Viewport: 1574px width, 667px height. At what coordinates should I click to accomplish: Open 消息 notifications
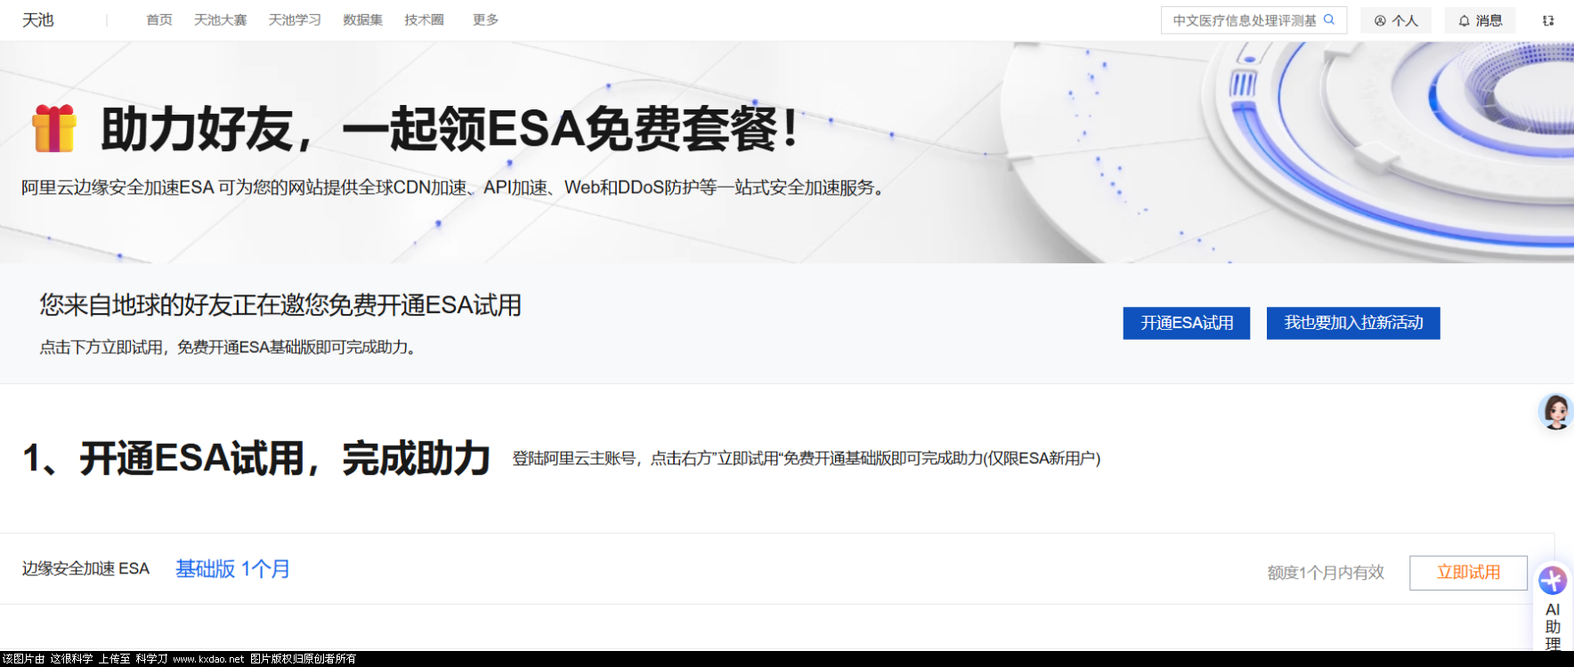tap(1480, 20)
